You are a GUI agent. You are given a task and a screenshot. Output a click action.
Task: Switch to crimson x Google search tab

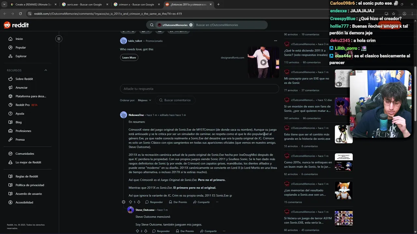click(x=137, y=5)
